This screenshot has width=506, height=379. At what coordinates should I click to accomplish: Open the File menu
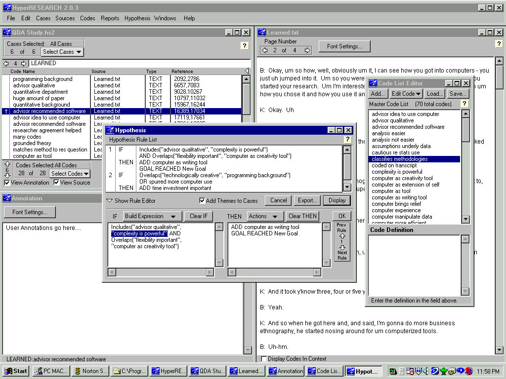pyautogui.click(x=11, y=18)
